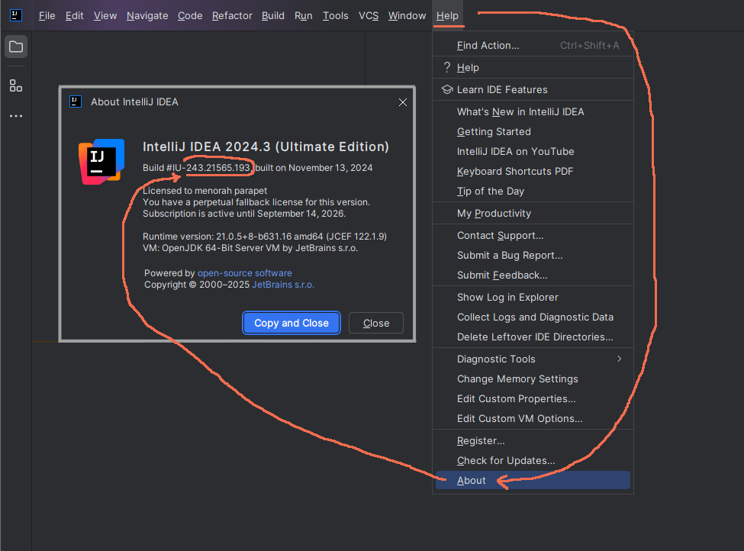Follow the JetBrains s.r.o. copyright link
The width and height of the screenshot is (744, 551).
point(283,285)
